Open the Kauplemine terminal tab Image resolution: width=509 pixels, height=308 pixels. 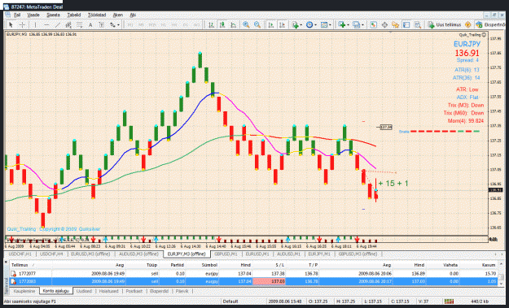coord(24,291)
